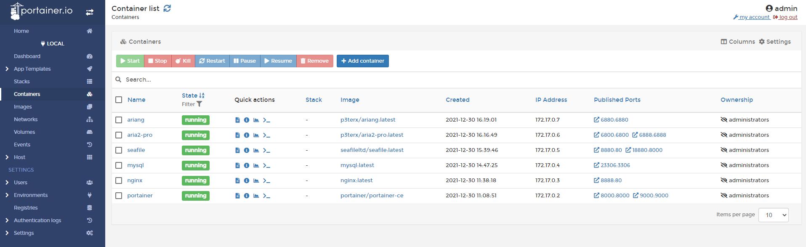Refresh the container list icon
806x247 pixels.
[167, 8]
